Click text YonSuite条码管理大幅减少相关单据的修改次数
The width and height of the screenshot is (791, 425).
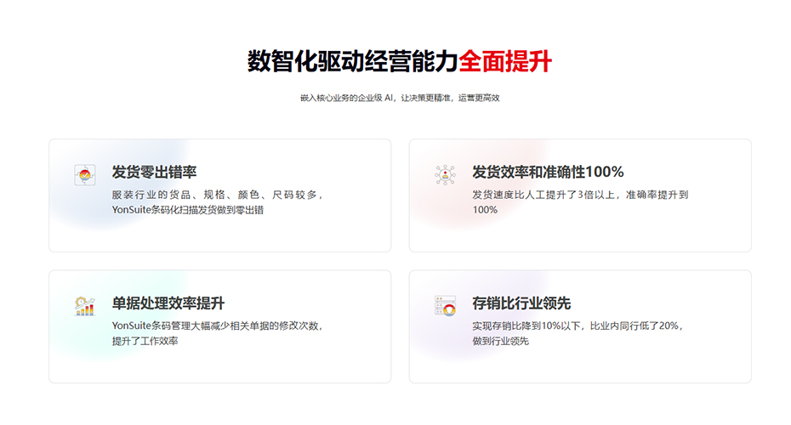pyautogui.click(x=217, y=326)
